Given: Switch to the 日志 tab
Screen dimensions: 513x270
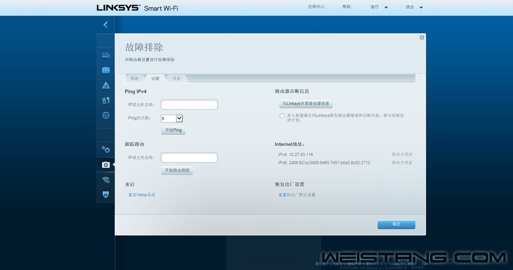Looking at the screenshot, I should 176,78.
